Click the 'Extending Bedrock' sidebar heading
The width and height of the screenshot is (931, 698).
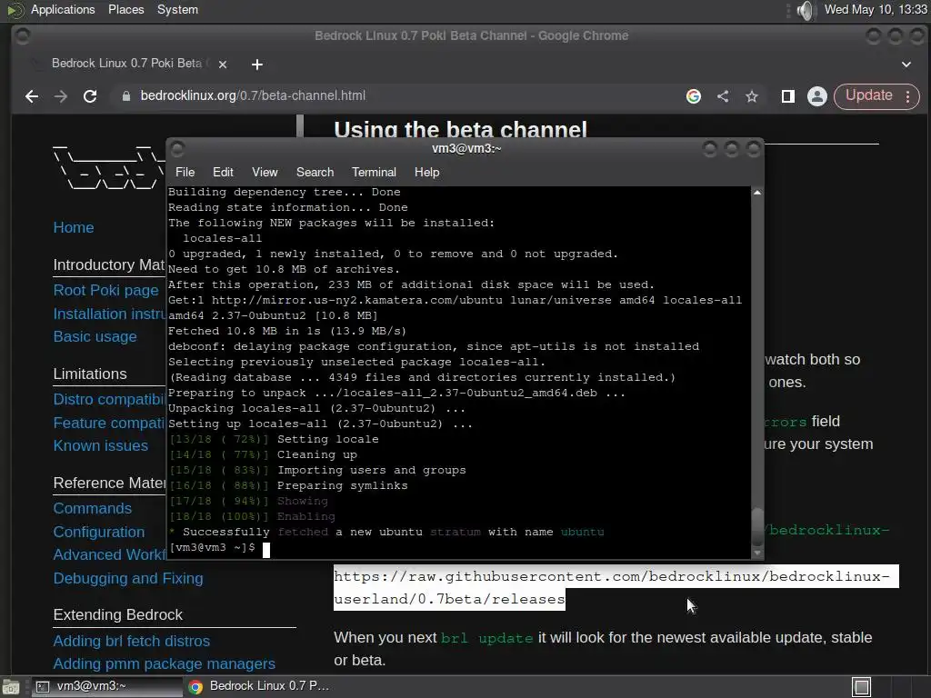point(117,615)
